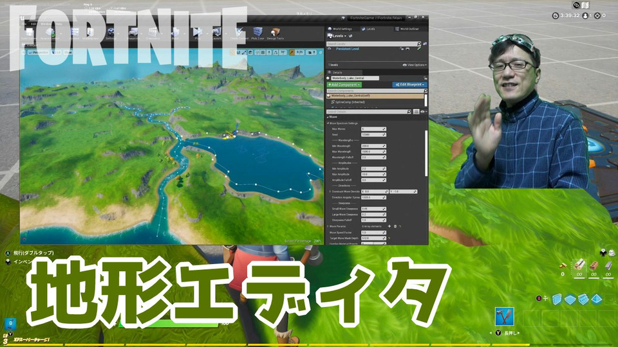Select Waterbody_Lake_Central(self) component row

(375, 96)
